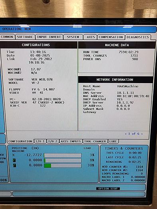157x209 pixels.
Task: Click the Z load percentage 38%
Action: 91,165
